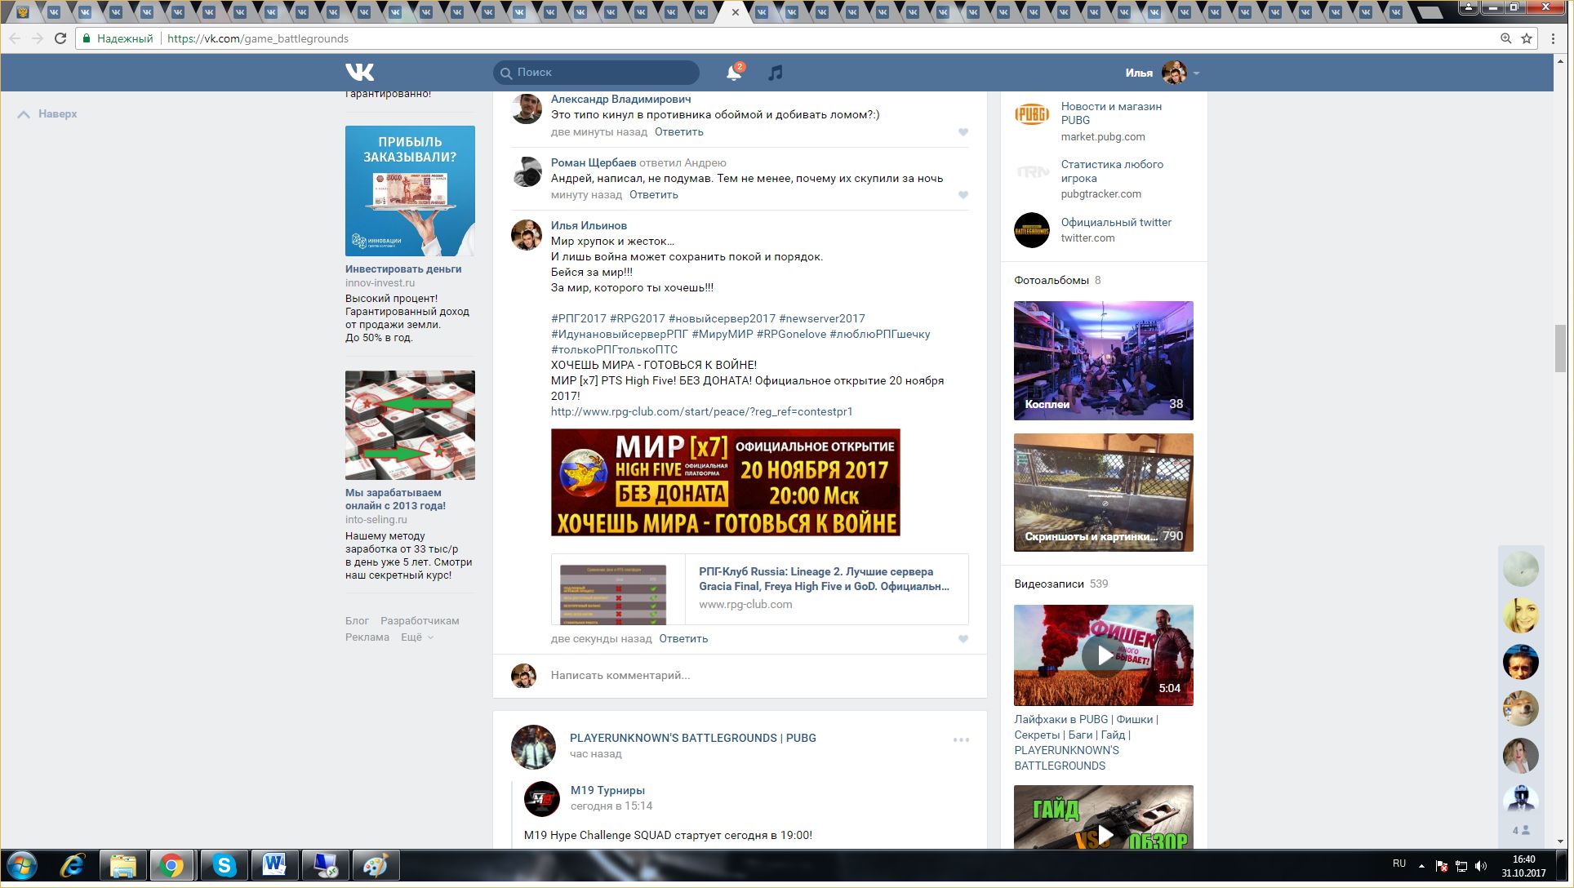Play the Лайфхаки в PUBG video

[x=1104, y=655]
